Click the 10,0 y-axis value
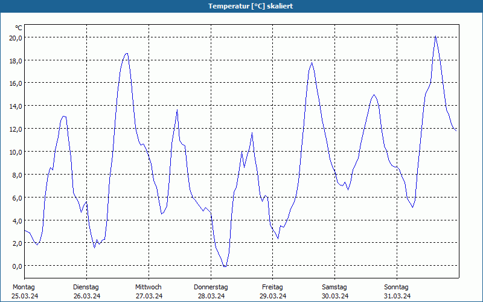The image size is (483, 302). point(16,152)
